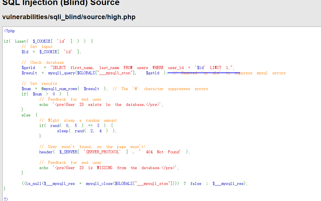Click the 'header( $_SERVER[ 'SERVER_PROTOCOL' ]' line
321x201 pixels.
tap(115, 152)
